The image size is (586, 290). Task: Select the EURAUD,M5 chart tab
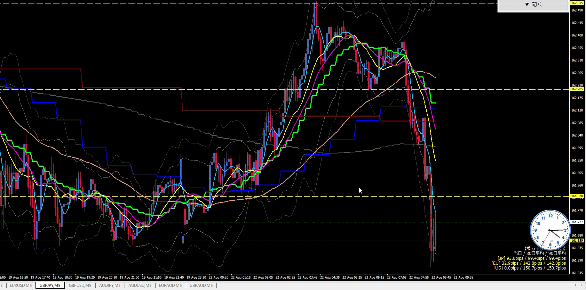[x=169, y=285]
